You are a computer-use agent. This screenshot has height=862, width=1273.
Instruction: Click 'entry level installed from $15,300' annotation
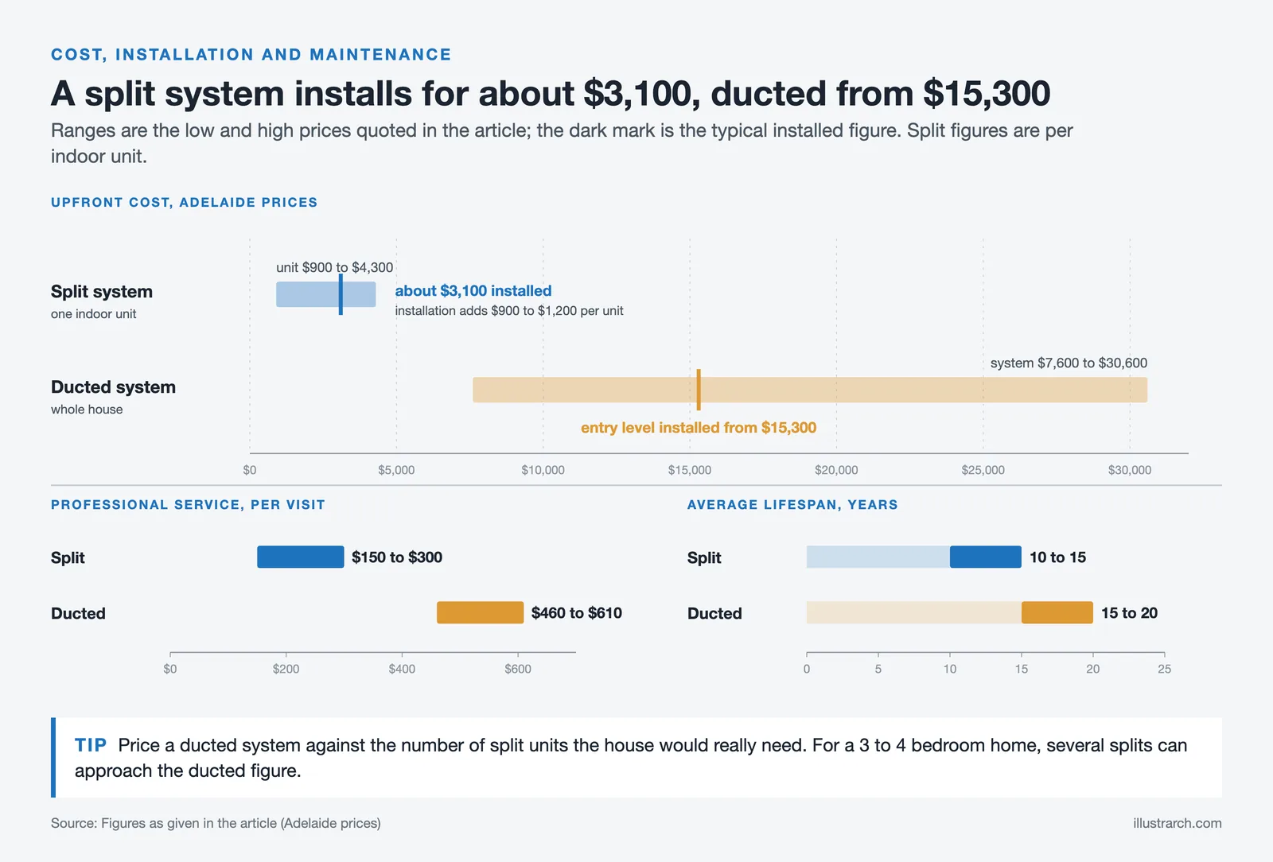(x=699, y=428)
